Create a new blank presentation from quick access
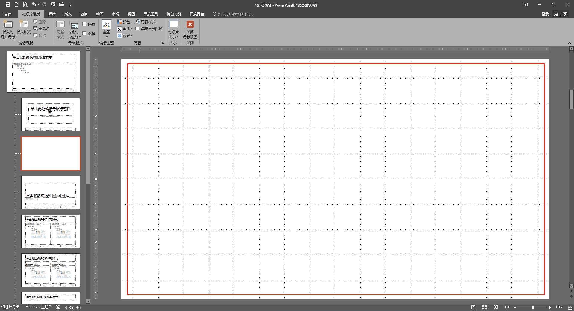 16,4
